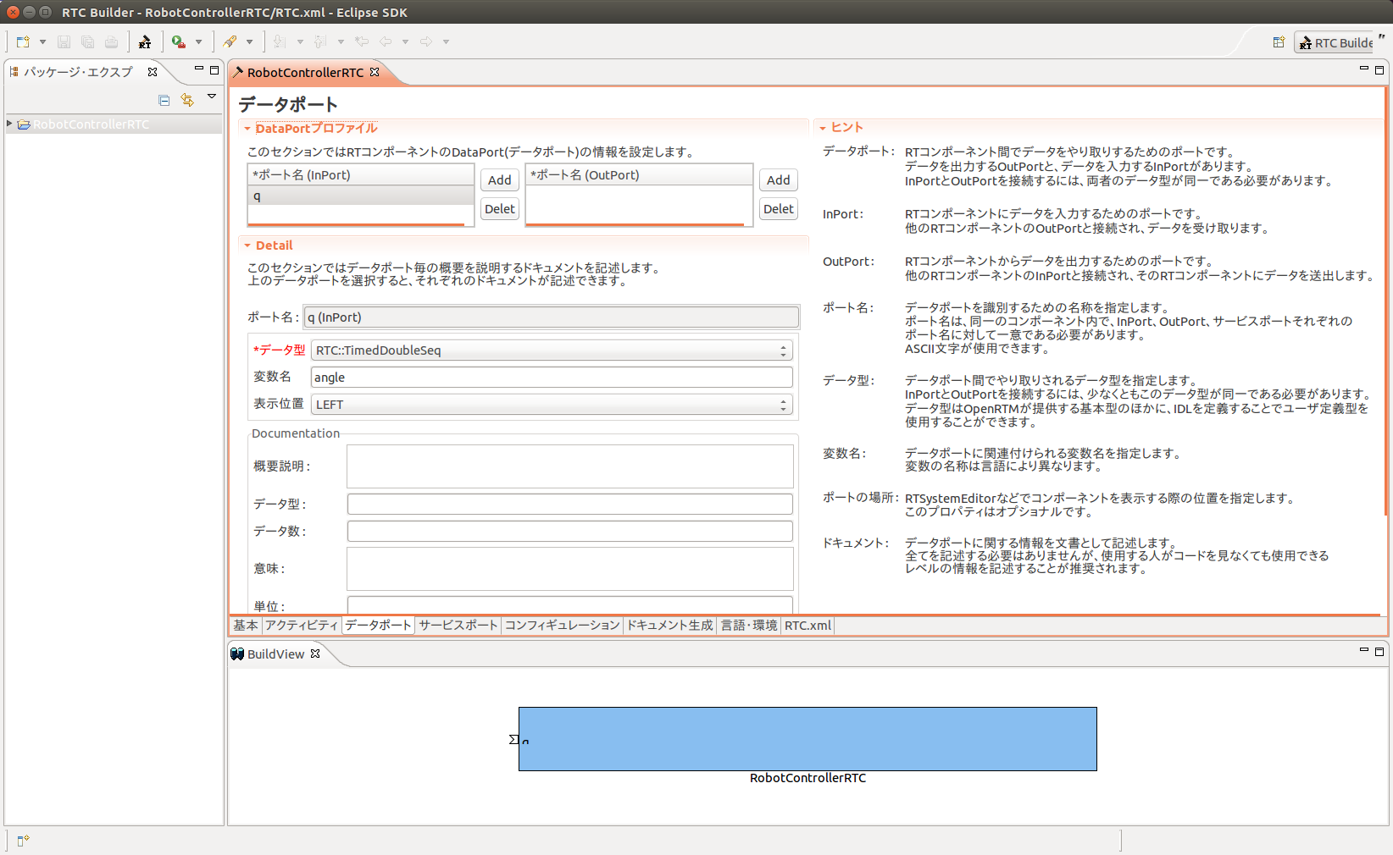Screen dimensions: 1393x855
Task: Click Add button for OutPort list
Action: pyautogui.click(x=779, y=180)
